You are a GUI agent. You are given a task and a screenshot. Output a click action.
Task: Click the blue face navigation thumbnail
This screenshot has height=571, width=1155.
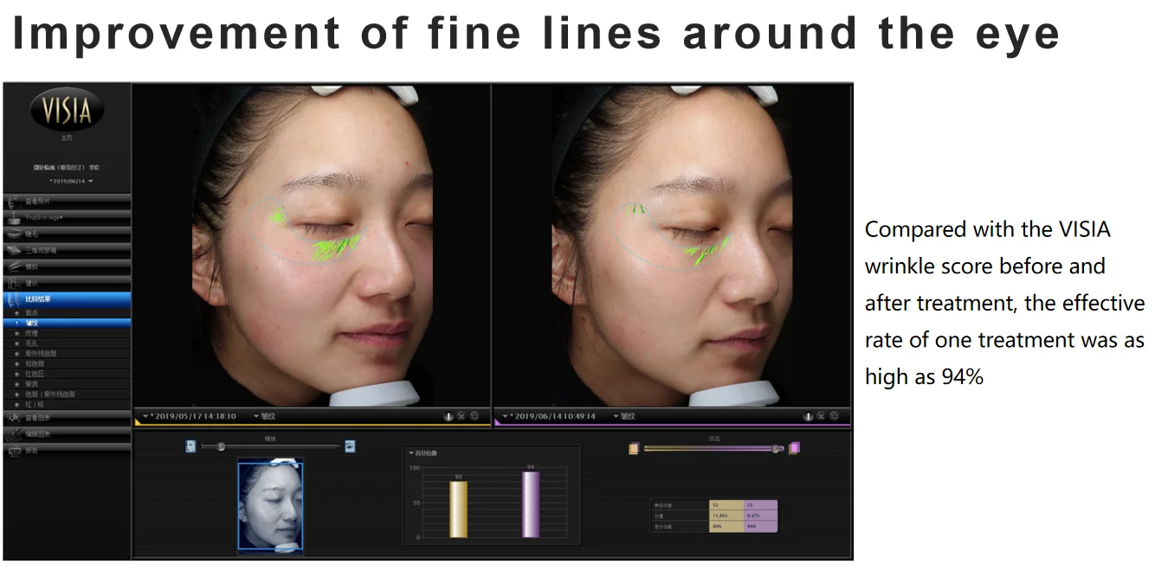pos(270,506)
